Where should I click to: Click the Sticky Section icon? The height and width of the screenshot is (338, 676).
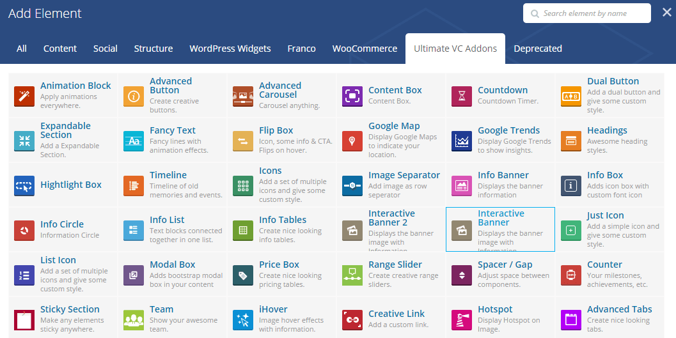(24, 320)
